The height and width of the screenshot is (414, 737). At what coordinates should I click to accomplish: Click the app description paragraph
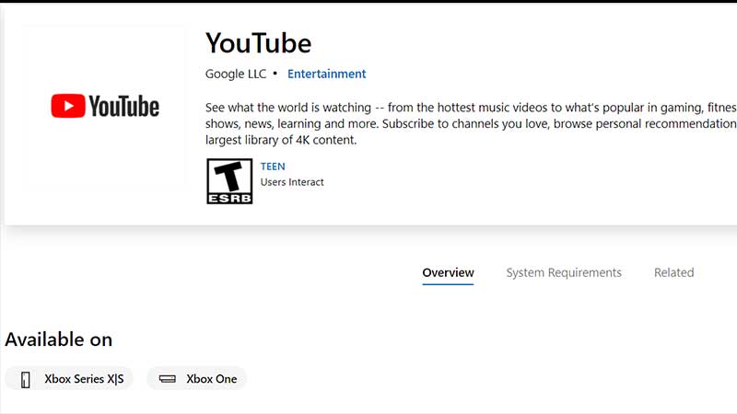pyautogui.click(x=471, y=124)
